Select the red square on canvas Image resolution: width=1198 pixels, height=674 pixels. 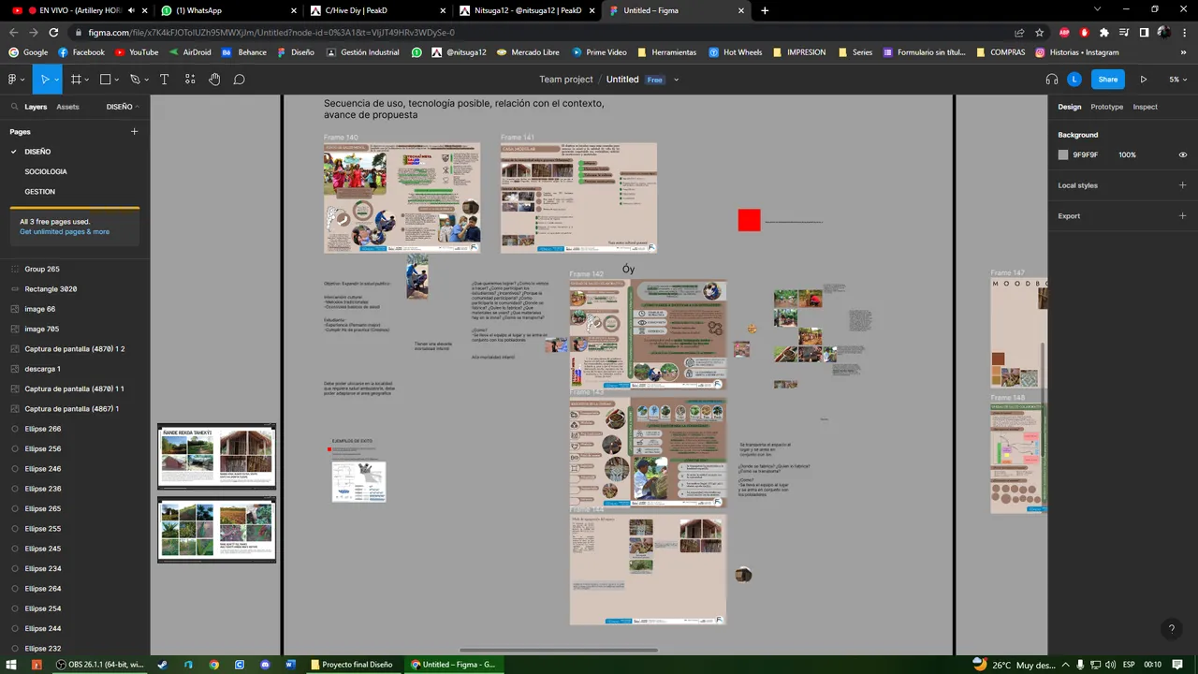[x=749, y=220]
